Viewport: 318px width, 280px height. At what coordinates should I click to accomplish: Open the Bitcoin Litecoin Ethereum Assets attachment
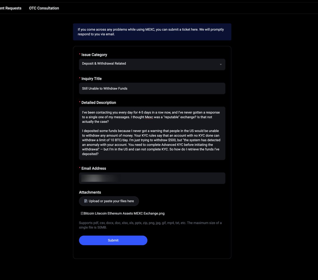124,213
